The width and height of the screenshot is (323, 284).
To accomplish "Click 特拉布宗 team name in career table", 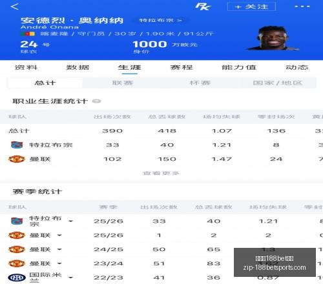I will 51,145.
